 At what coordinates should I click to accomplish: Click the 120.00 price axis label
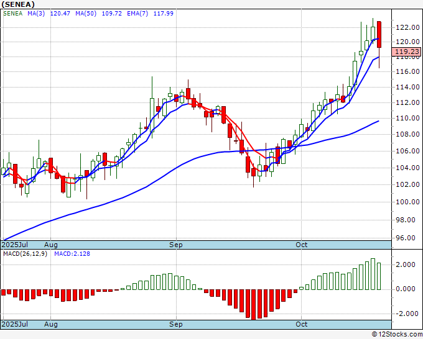point(407,42)
